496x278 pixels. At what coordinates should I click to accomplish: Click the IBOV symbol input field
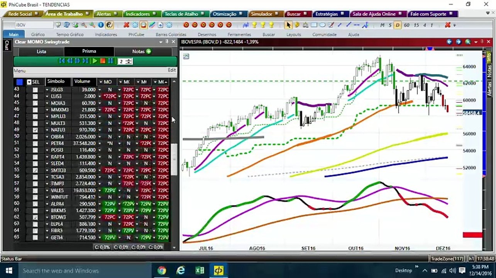point(34,25)
